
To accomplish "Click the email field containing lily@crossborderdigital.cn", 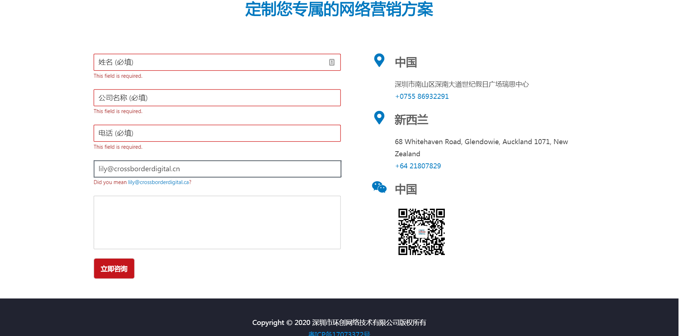I will [217, 169].
